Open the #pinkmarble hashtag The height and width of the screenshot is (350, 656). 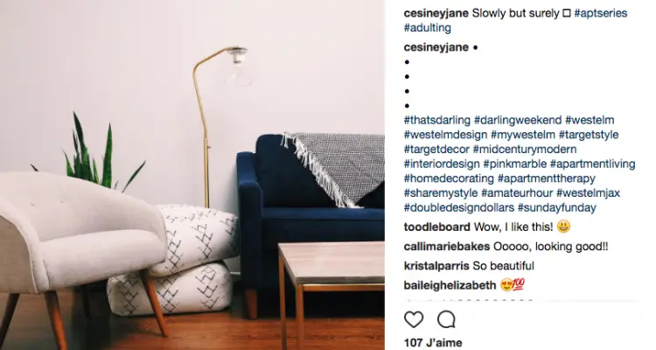coord(515,164)
